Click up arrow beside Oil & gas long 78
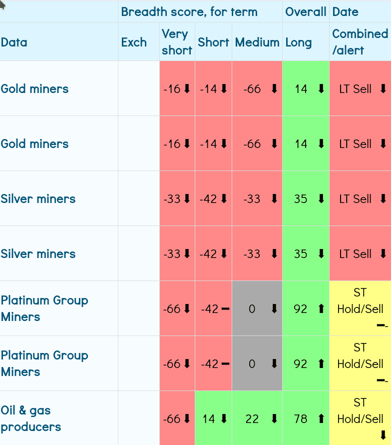The width and height of the screenshot is (391, 445). (x=321, y=419)
